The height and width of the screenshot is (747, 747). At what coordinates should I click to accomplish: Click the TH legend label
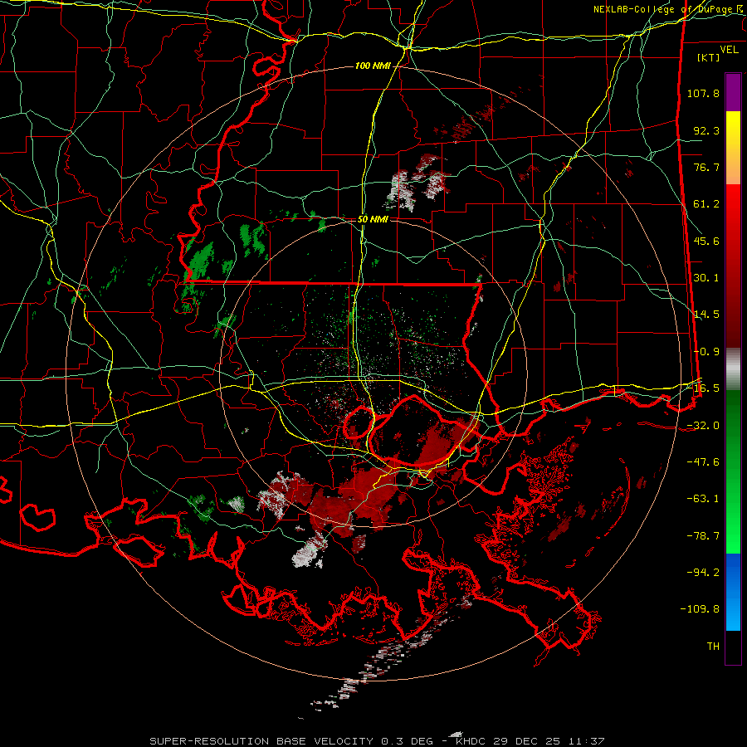[713, 647]
